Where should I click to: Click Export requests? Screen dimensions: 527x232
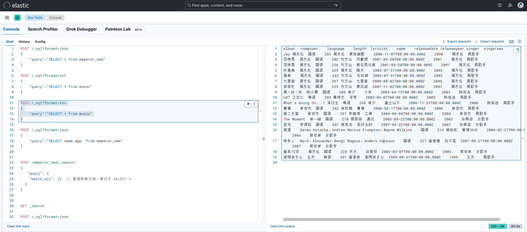pos(456,42)
